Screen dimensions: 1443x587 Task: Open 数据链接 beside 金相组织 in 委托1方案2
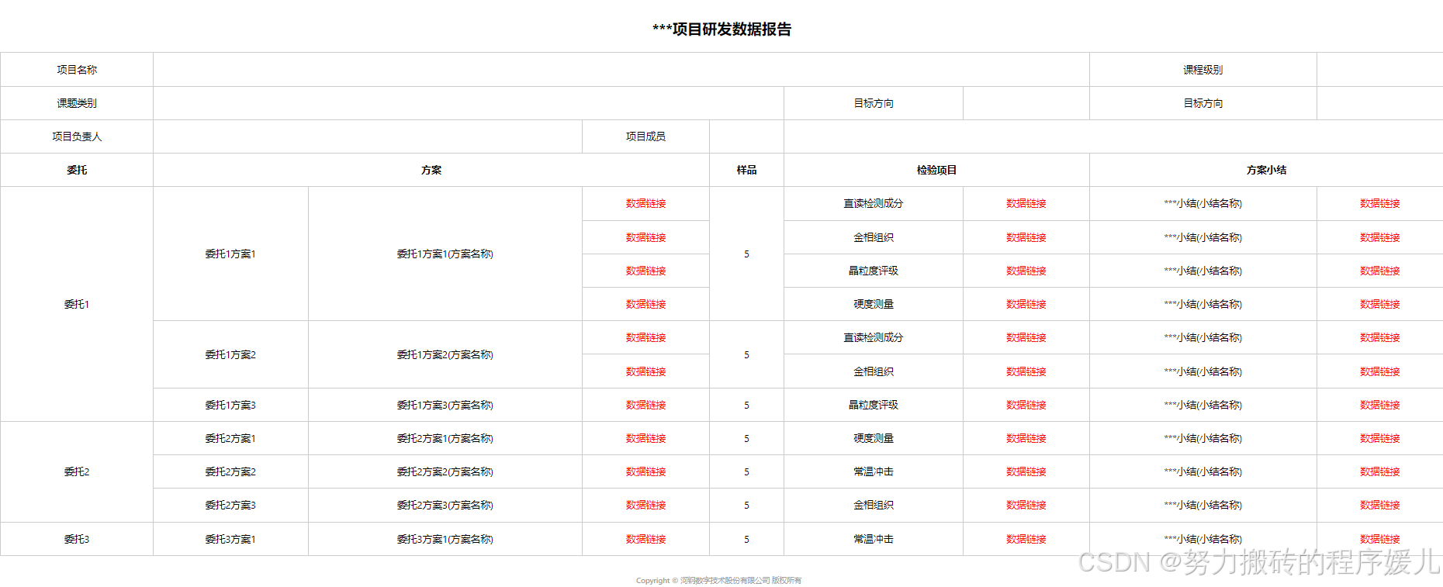pos(1026,371)
